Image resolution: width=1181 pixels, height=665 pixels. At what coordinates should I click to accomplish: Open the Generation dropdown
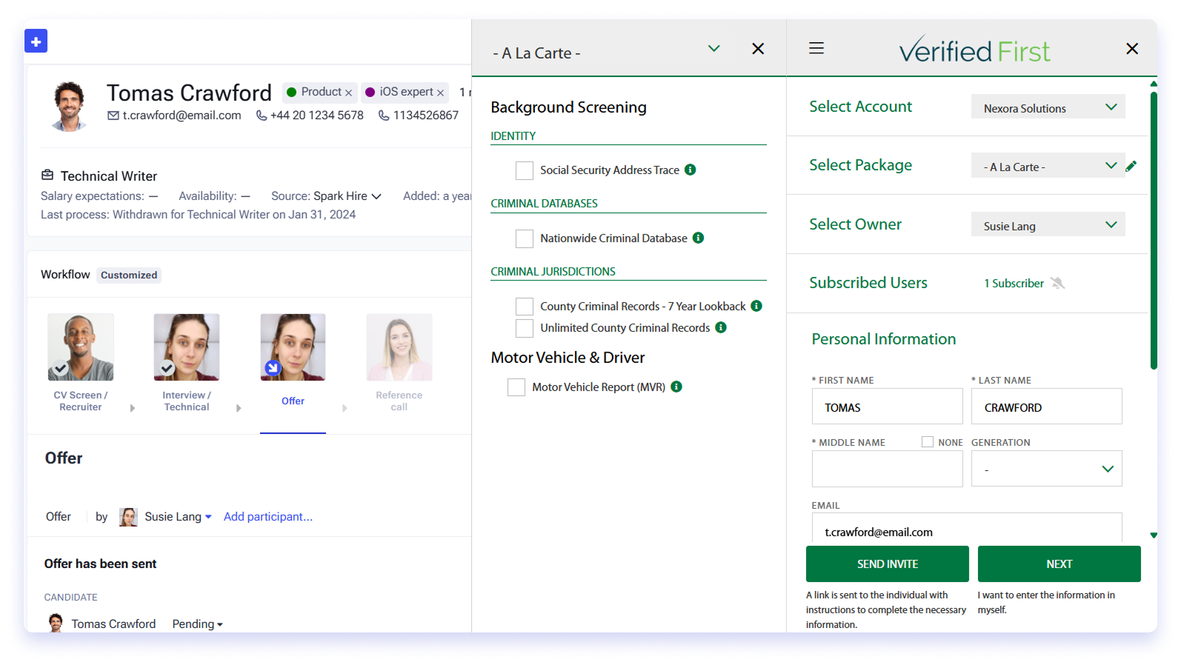coord(1046,469)
